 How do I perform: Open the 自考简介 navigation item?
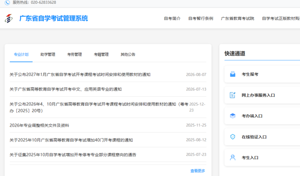click(x=172, y=19)
